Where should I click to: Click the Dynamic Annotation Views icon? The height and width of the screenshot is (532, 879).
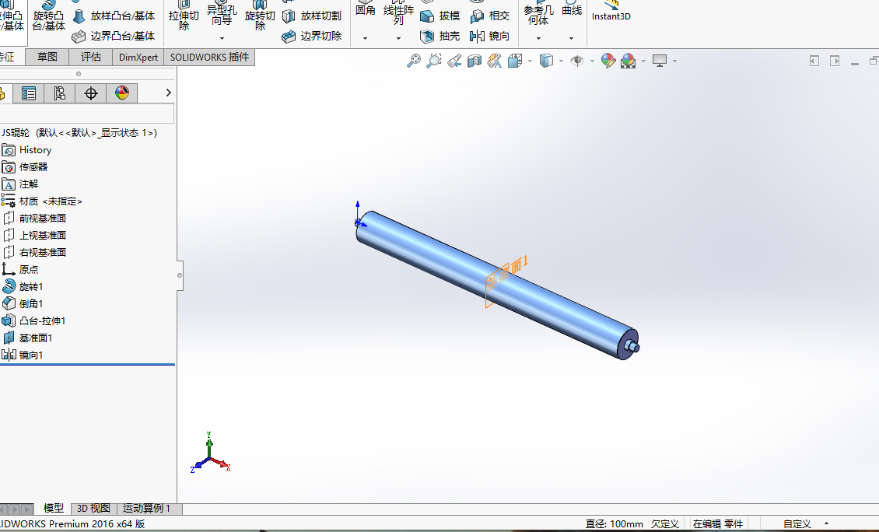coord(495,61)
